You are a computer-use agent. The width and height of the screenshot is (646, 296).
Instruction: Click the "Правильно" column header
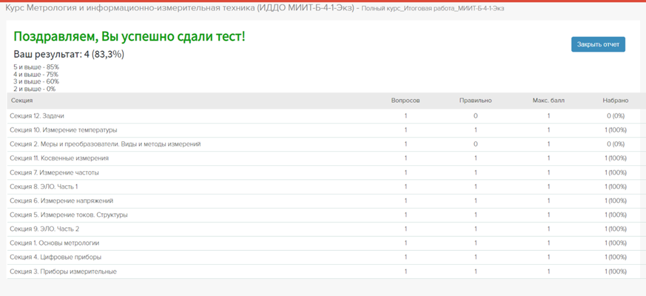pyautogui.click(x=475, y=101)
